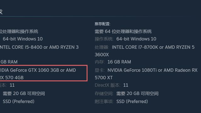This screenshot has height=113, width=201.
Task: Select the recommended 64-bit Windows 10 text
Action: 136,39
